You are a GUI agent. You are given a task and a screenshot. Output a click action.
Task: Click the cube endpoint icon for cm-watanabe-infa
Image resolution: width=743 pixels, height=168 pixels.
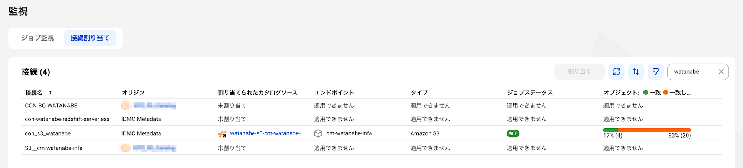[318, 133]
